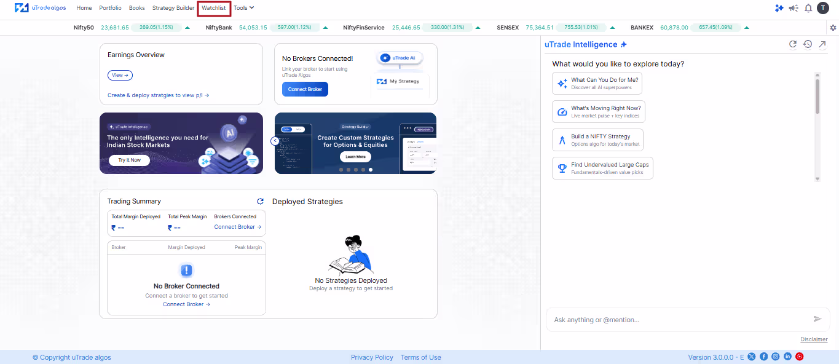Screen dimensions: 839x364
Task: Open the announcements megaphone icon
Action: coord(794,8)
